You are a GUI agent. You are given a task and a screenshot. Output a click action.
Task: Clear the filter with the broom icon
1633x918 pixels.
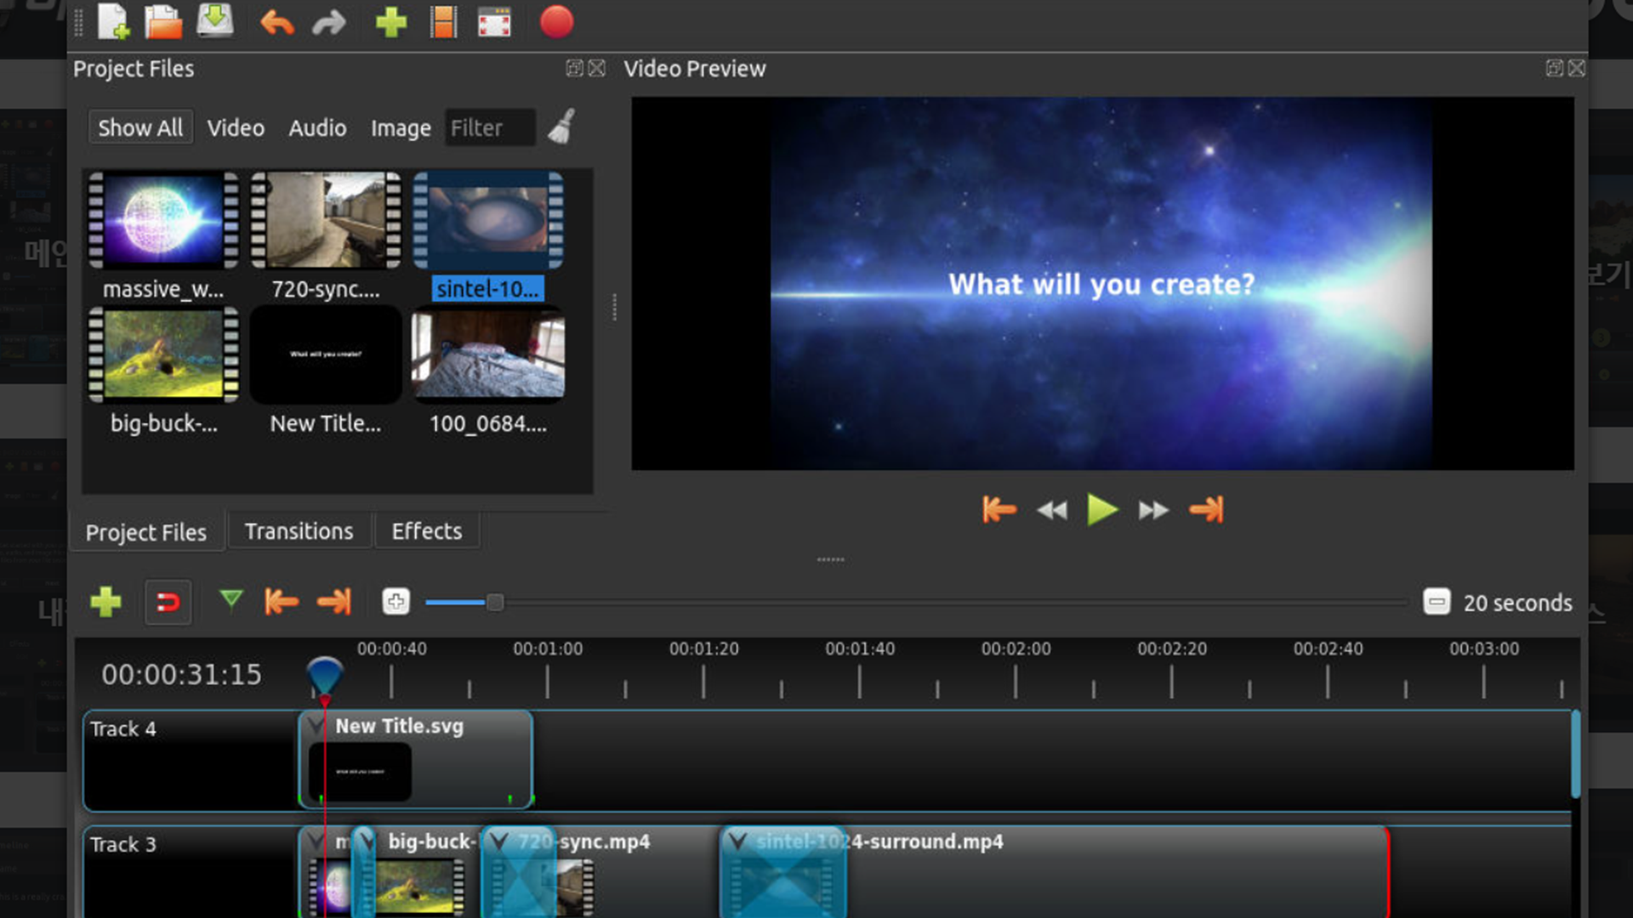tap(561, 127)
